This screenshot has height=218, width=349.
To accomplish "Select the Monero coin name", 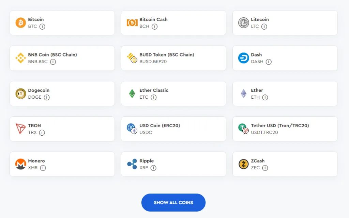I will [36, 161].
